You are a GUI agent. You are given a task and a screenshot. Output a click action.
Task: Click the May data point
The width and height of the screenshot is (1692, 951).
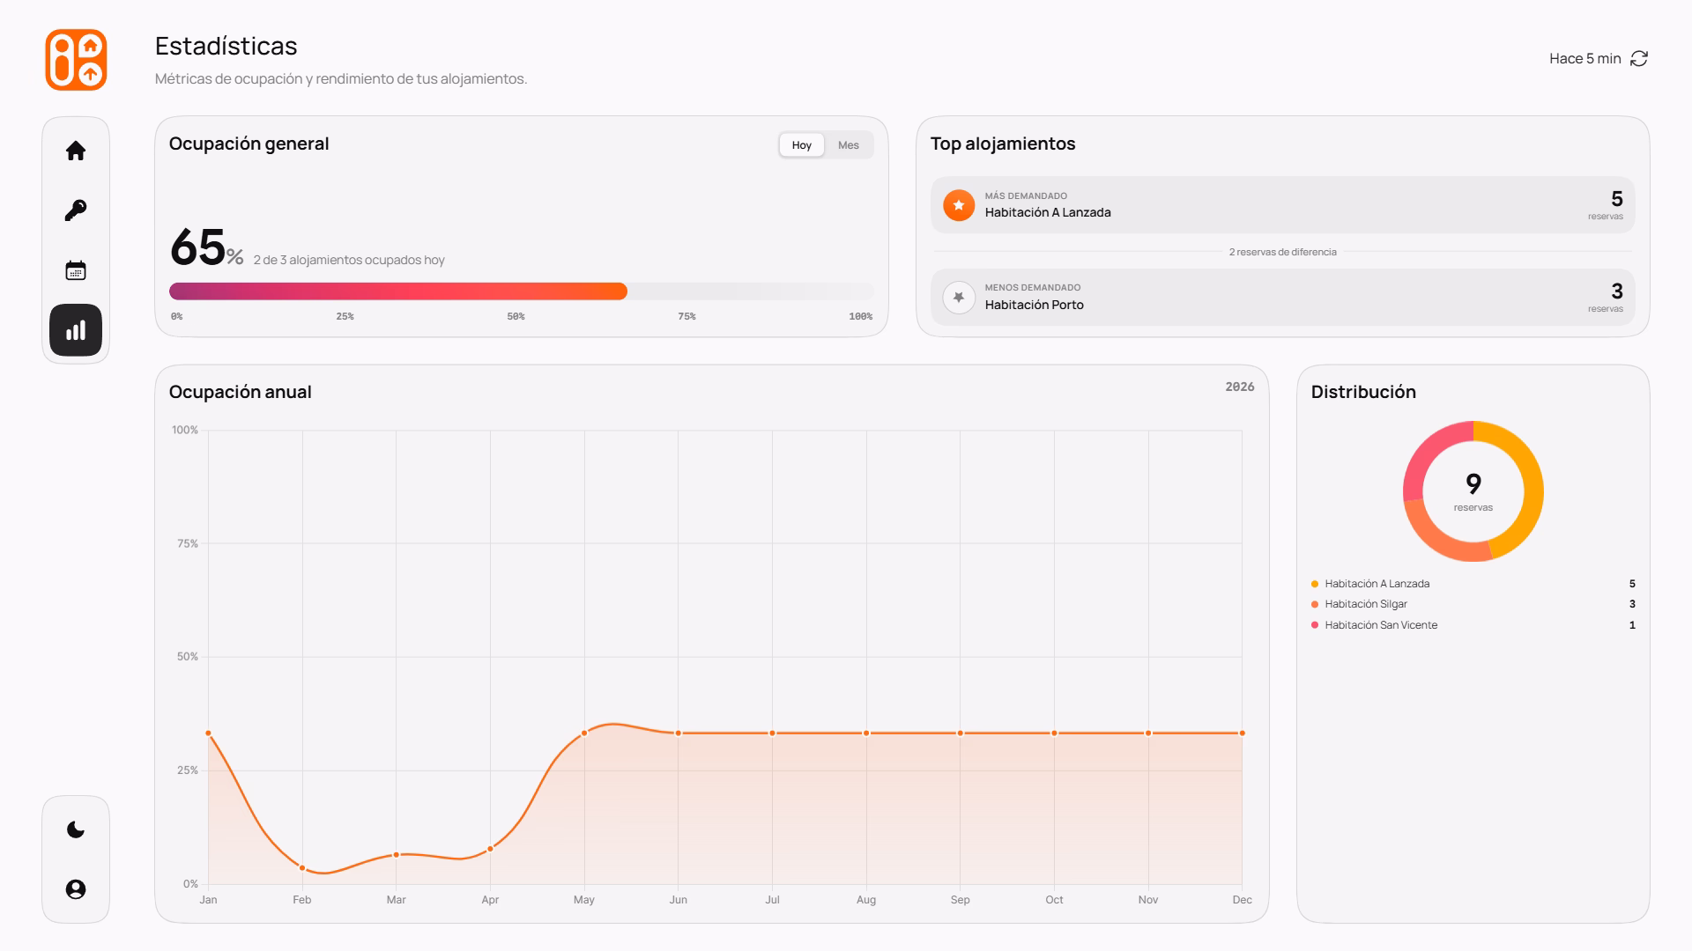click(x=584, y=734)
